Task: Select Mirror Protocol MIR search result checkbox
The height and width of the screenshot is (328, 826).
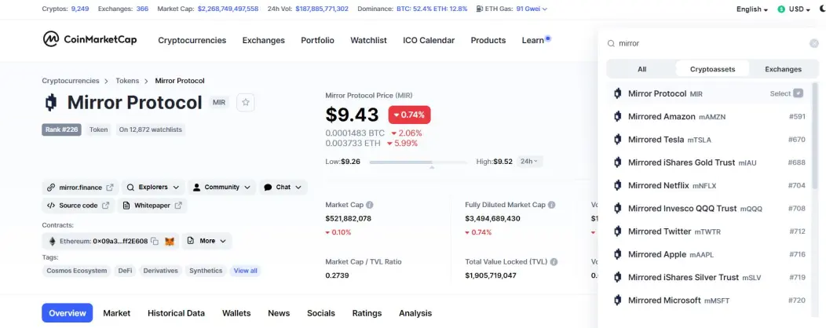Action: tap(799, 93)
